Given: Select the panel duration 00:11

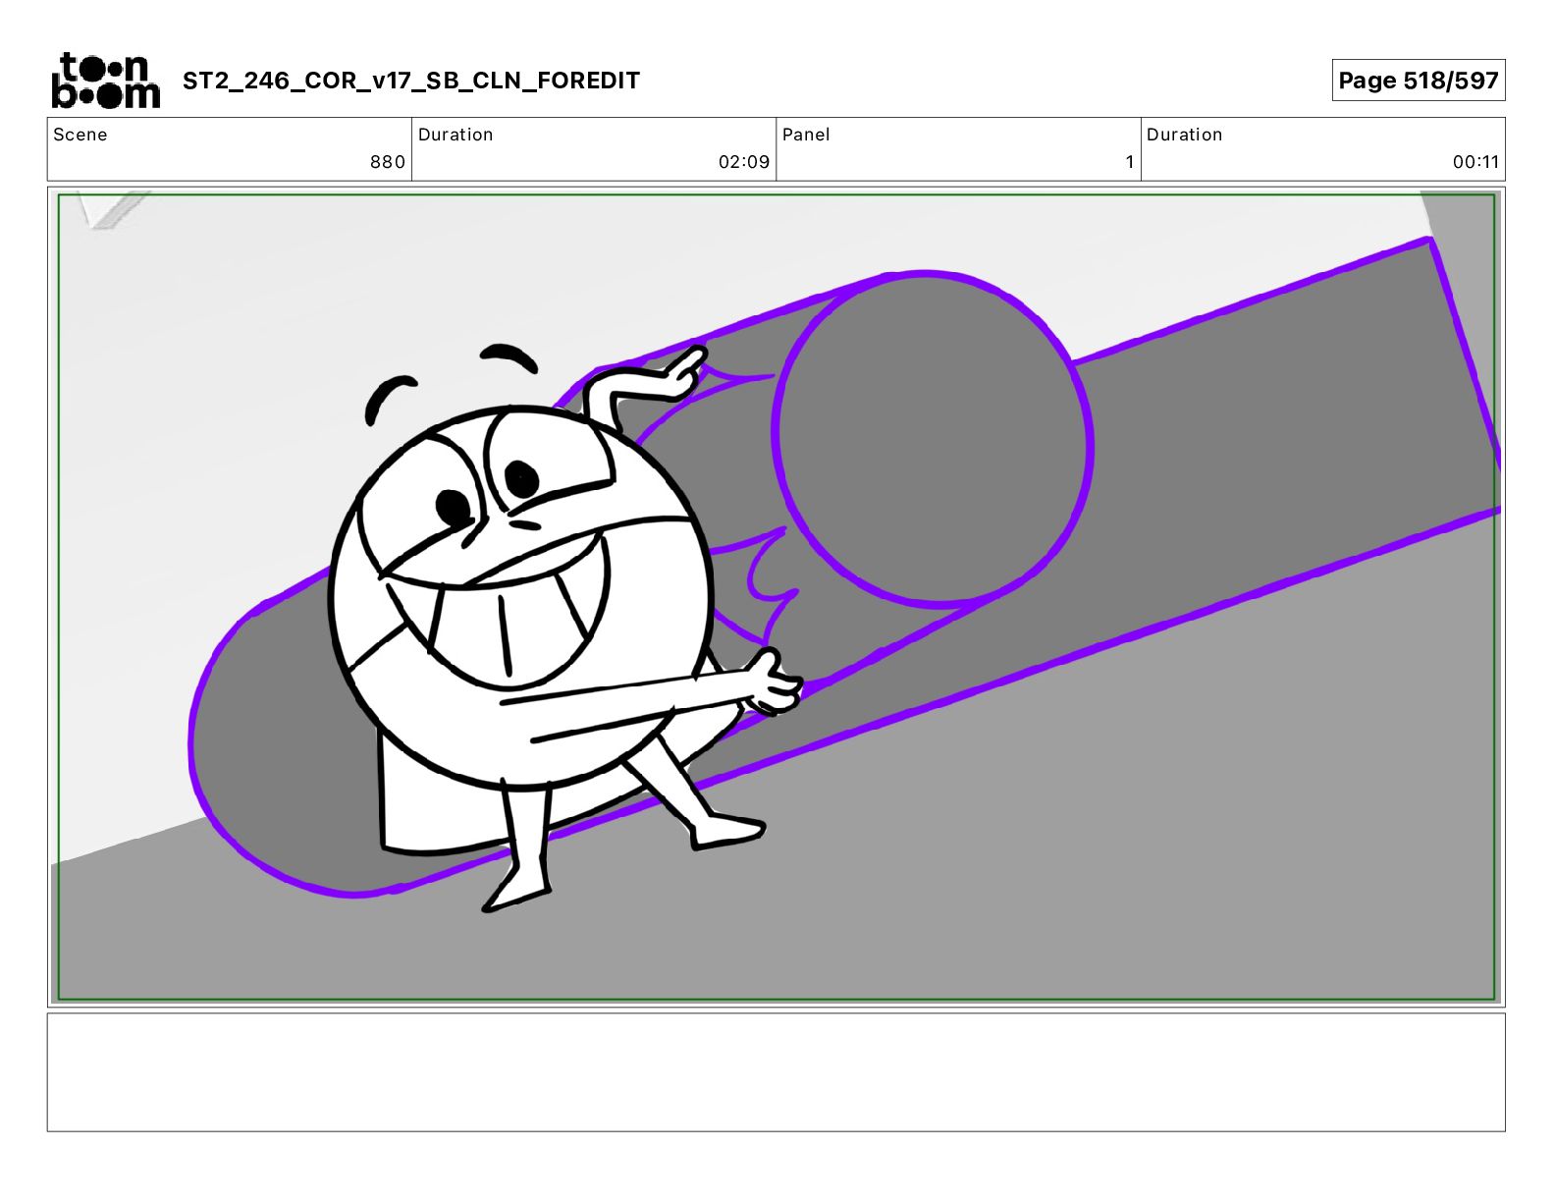Looking at the screenshot, I should 1475,162.
